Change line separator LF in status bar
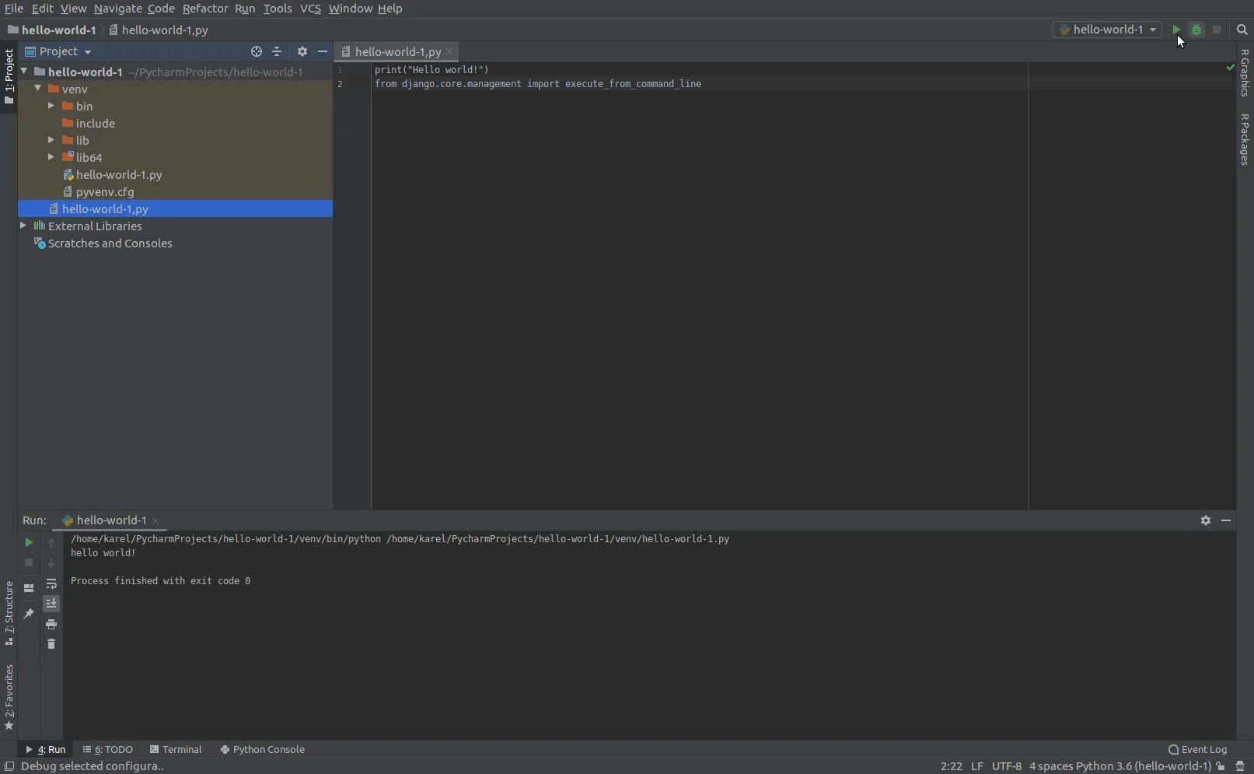The image size is (1254, 774). pyautogui.click(x=977, y=766)
